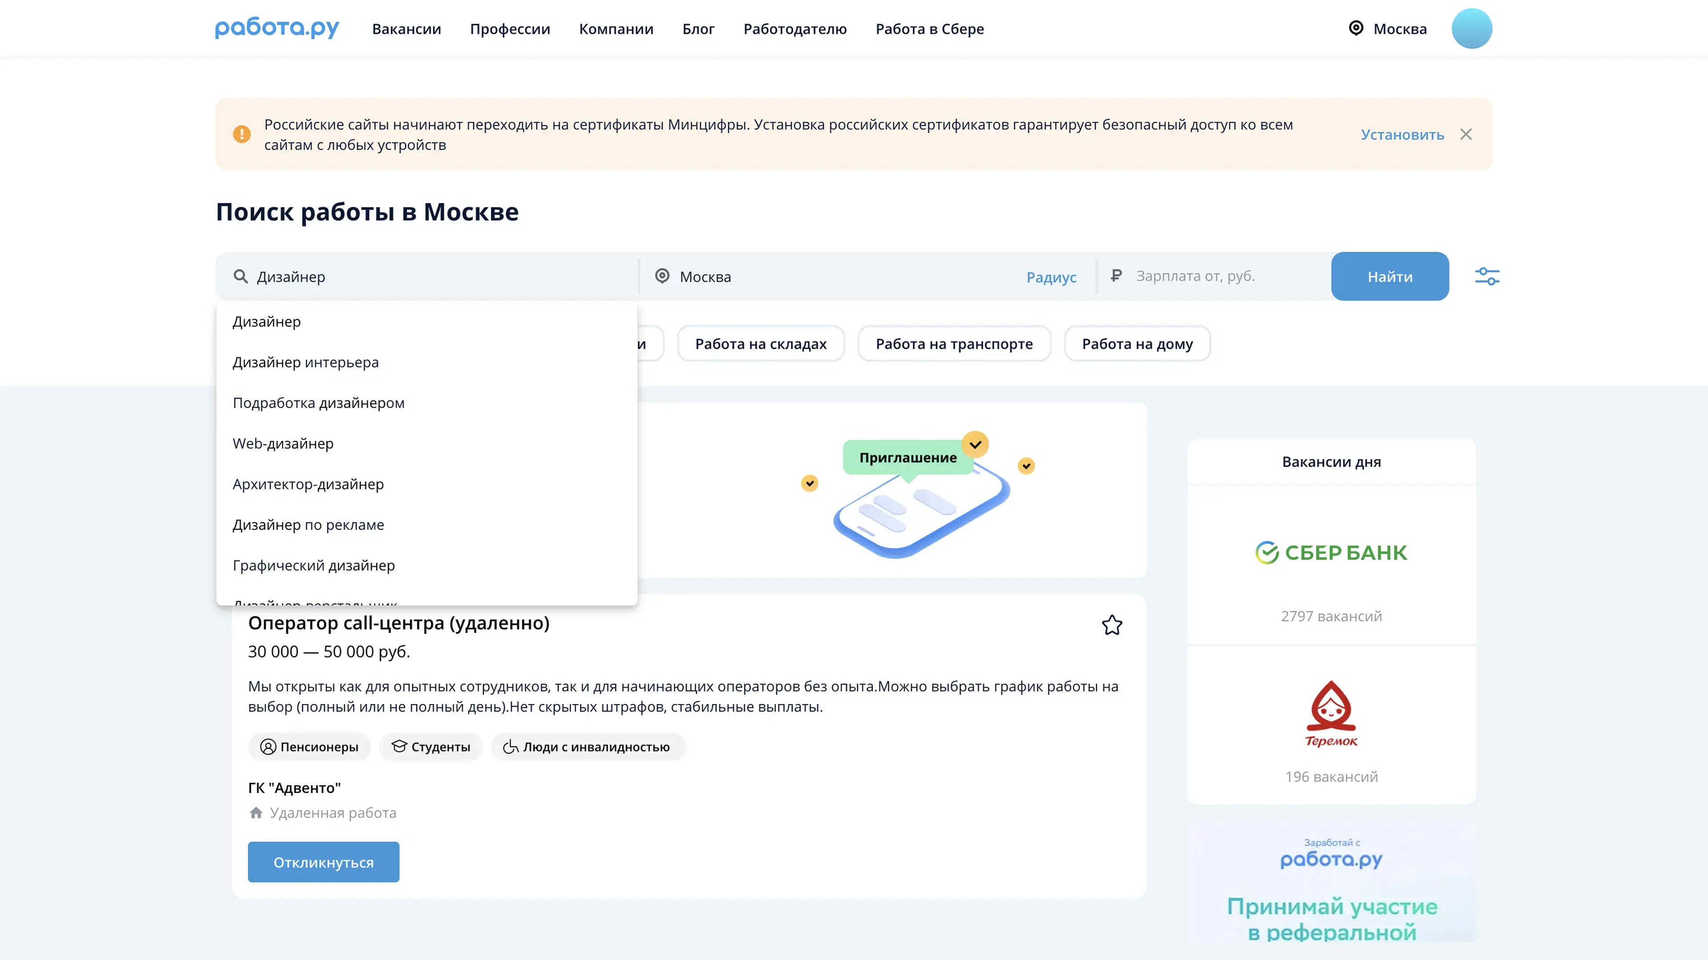1708x960 pixels.
Task: Click the orange warning exclamation icon
Action: point(242,135)
